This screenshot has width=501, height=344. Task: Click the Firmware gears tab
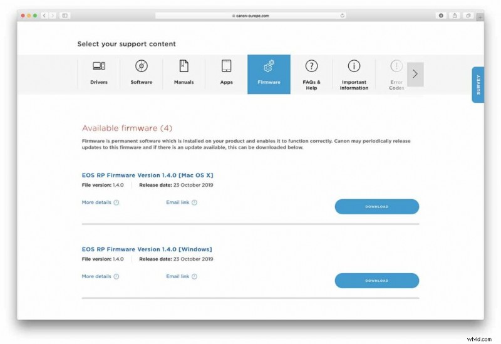(269, 74)
